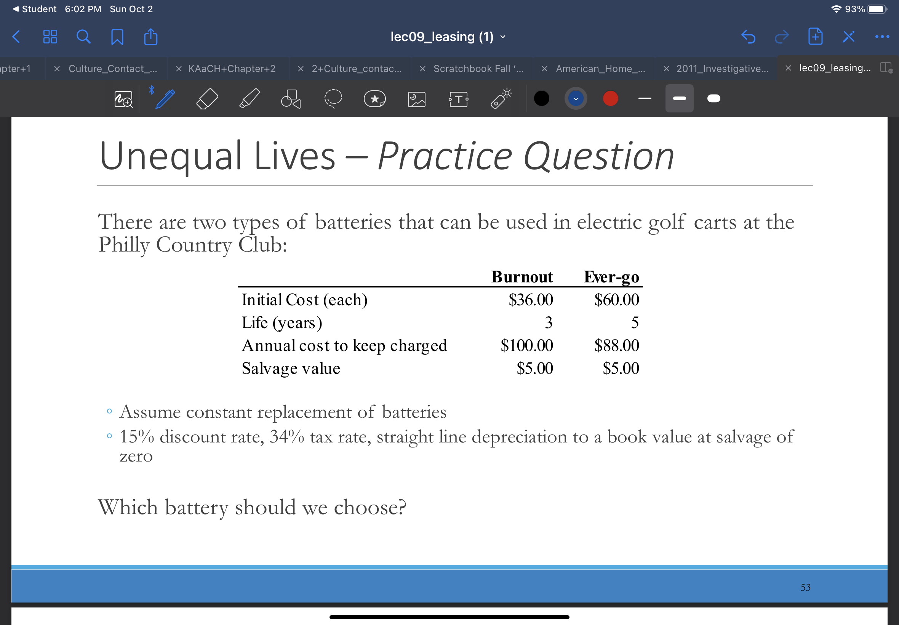Select the Lasso selection tool

point(333,98)
